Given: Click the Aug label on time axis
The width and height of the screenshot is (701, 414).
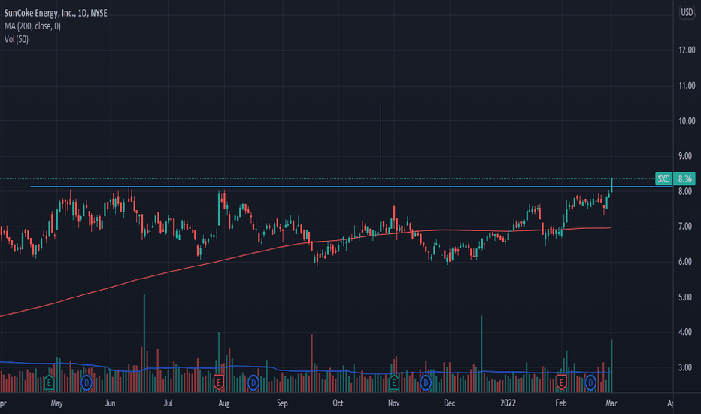Looking at the screenshot, I should (x=224, y=403).
